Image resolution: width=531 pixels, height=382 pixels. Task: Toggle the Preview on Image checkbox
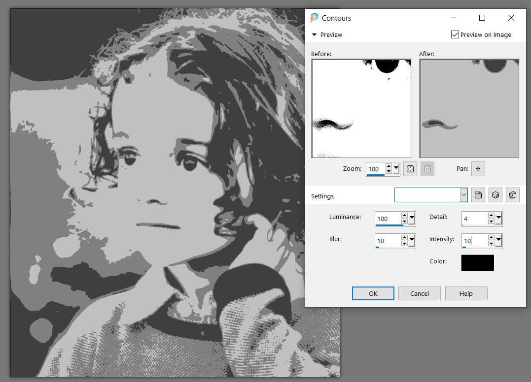[x=455, y=34]
